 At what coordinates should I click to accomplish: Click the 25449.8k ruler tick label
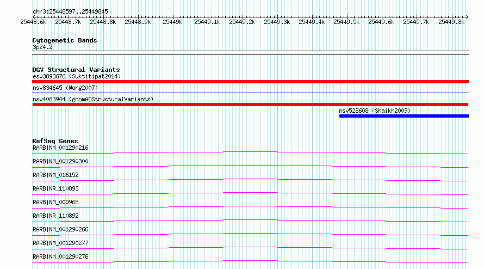pyautogui.click(x=451, y=22)
